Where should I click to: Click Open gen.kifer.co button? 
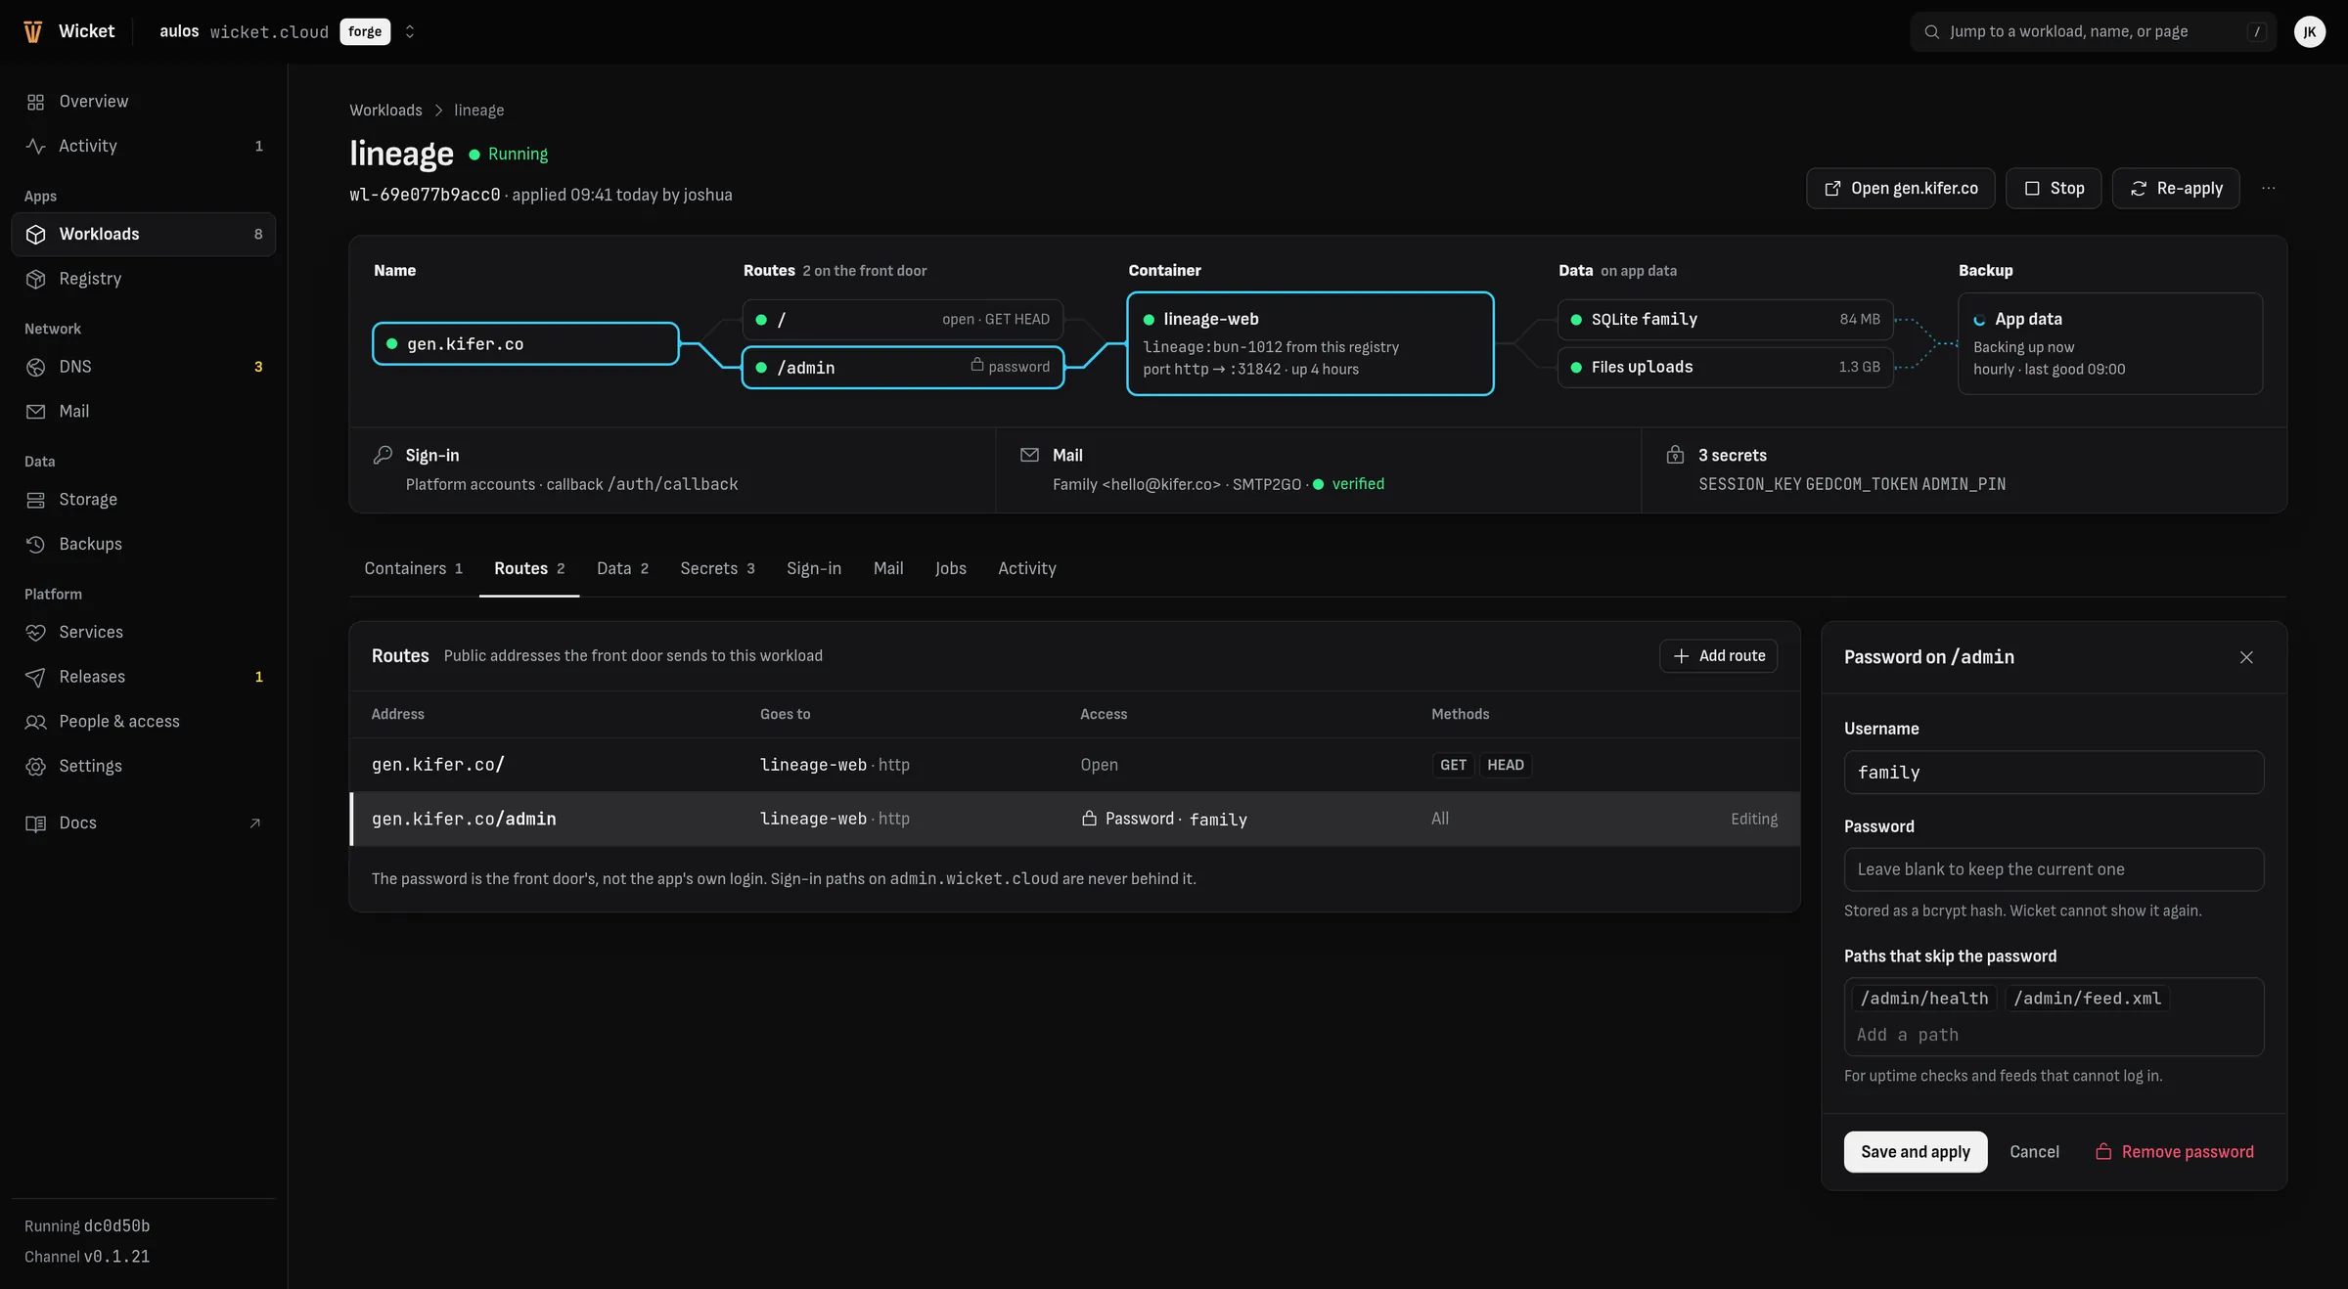pos(1900,188)
